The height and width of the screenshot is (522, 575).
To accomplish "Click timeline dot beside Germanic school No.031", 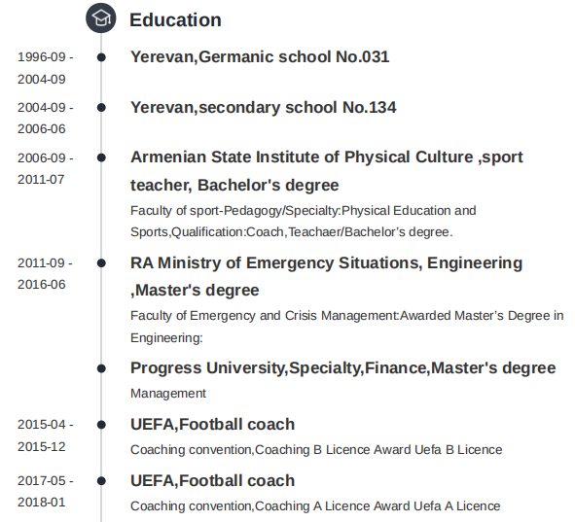I will coord(101,57).
